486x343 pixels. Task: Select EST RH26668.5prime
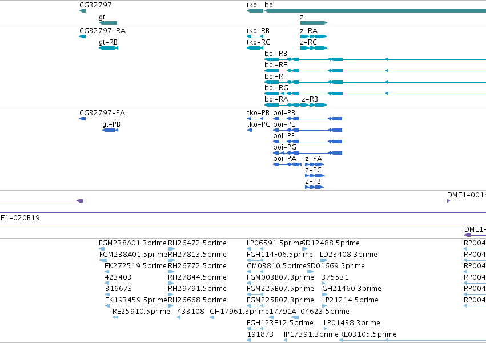click(197, 300)
